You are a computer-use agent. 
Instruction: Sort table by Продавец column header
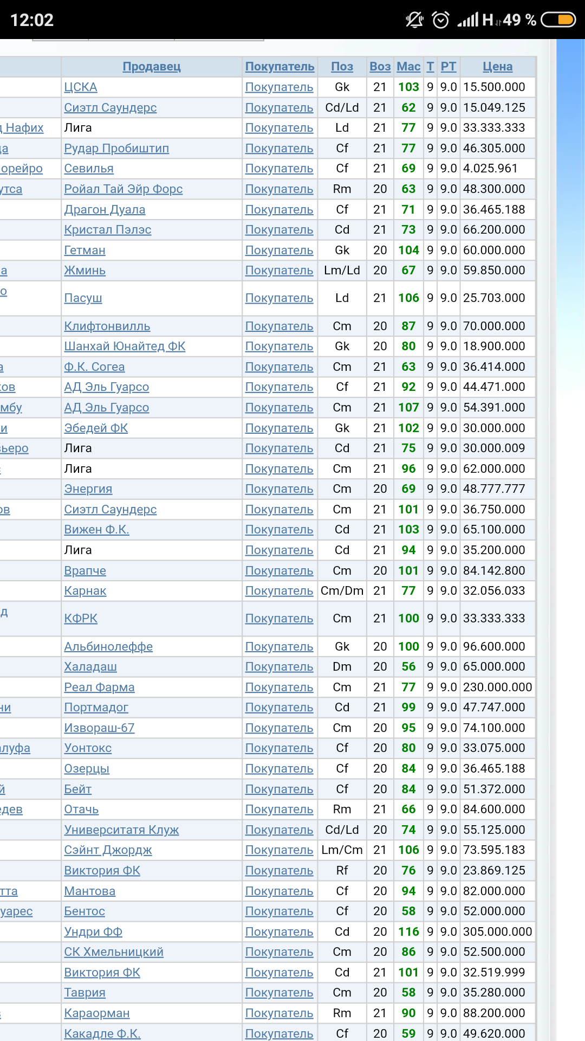(x=151, y=67)
